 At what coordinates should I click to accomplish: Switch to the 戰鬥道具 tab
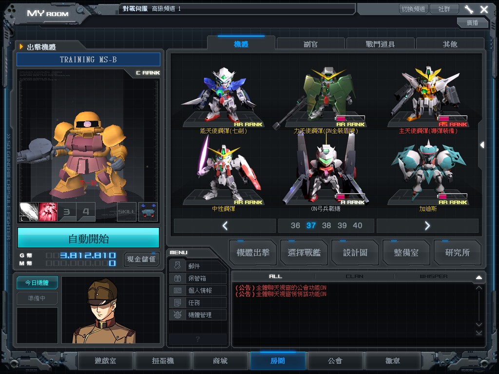(380, 44)
